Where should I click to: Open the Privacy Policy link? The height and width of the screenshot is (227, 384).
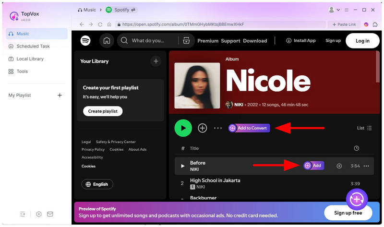pyautogui.click(x=93, y=150)
